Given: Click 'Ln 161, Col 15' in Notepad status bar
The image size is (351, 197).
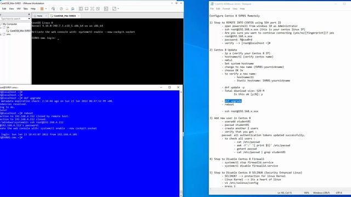Looking at the screenshot, I should tap(285, 193).
